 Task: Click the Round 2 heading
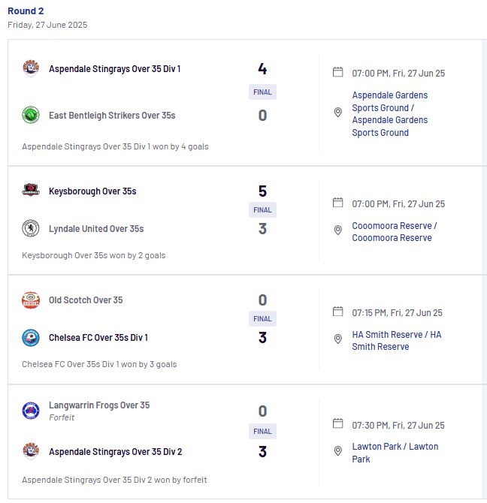point(26,11)
